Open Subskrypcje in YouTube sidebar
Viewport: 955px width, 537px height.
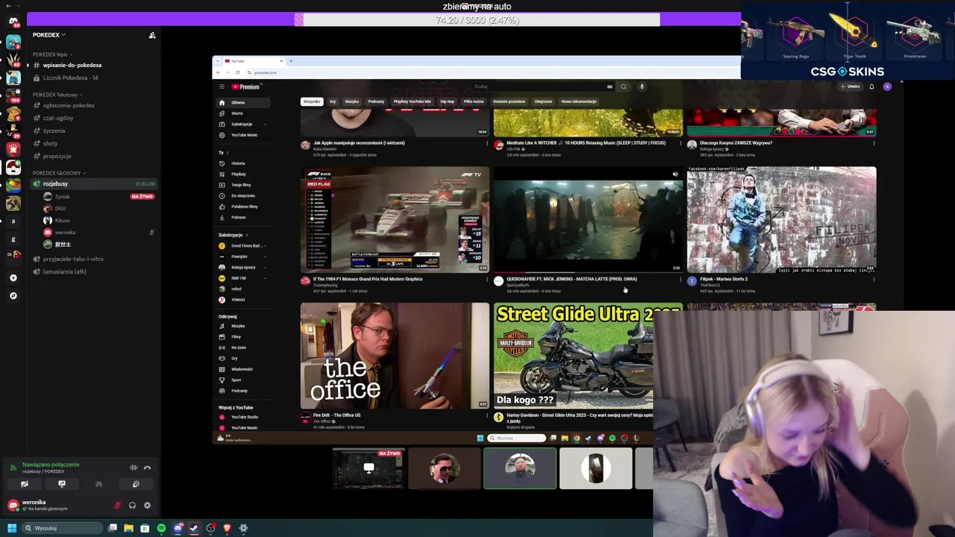(242, 124)
